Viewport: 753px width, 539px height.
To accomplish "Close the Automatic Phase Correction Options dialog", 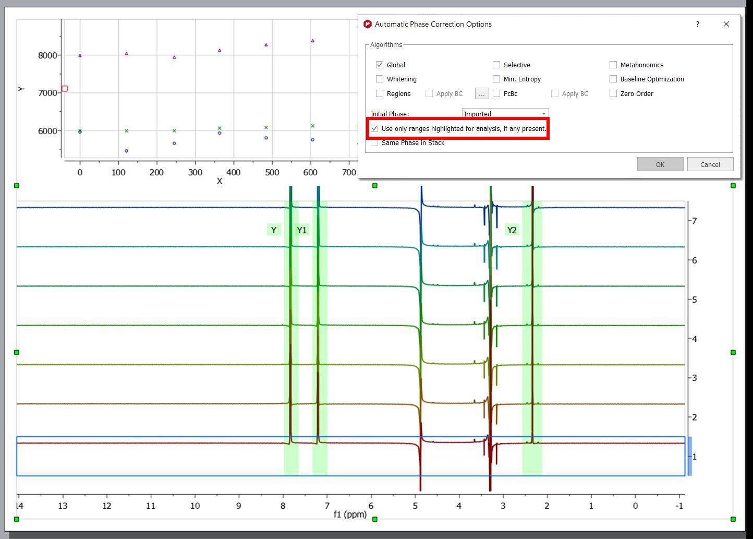I will [726, 24].
